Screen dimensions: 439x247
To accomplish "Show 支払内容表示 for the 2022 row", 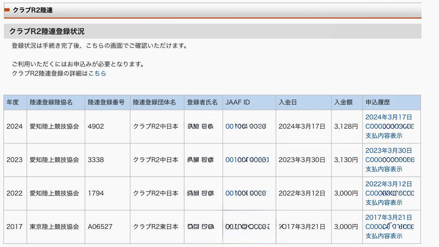I will tap(383, 202).
